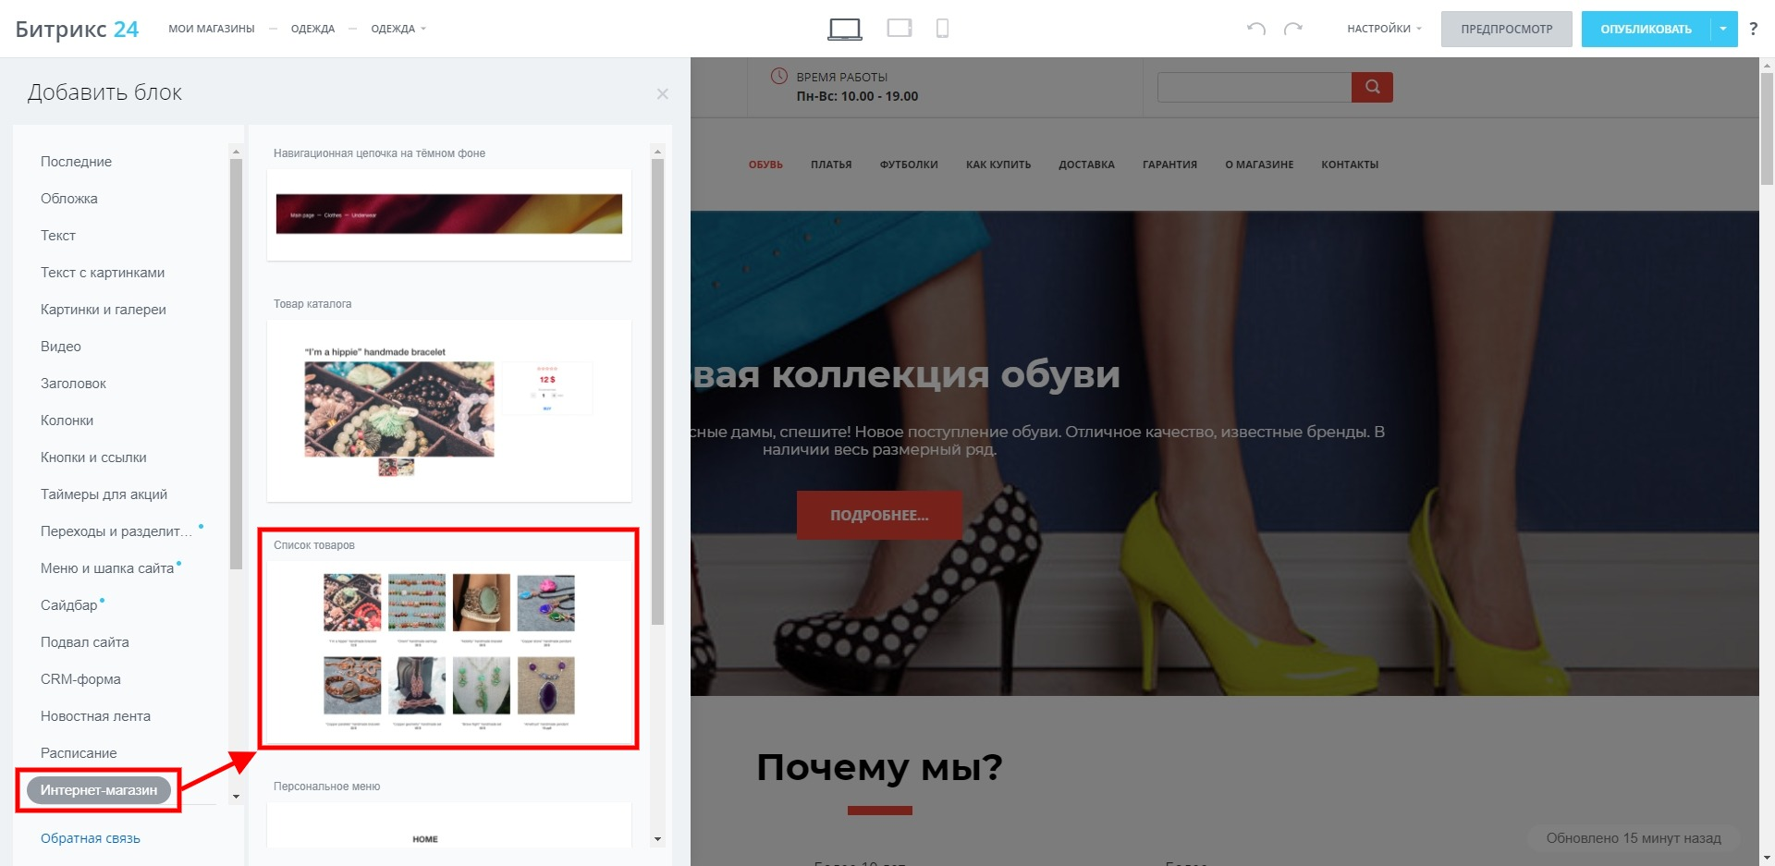Click the clock icon near Время работы
Screen dimensions: 1775x866
pos(779,76)
